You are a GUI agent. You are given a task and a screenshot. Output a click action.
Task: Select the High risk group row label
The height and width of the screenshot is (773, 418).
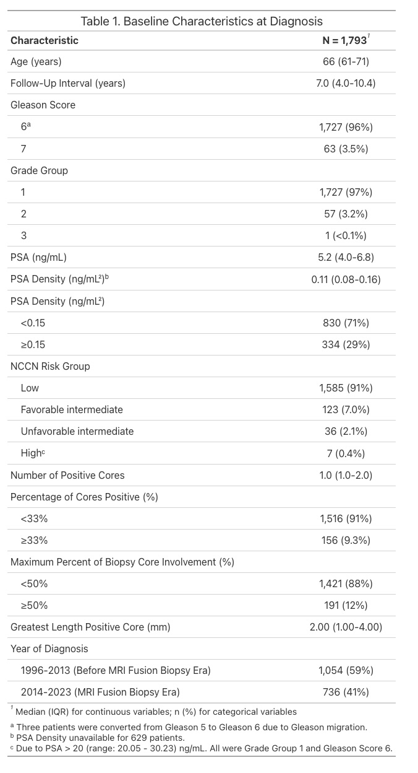(x=33, y=453)
